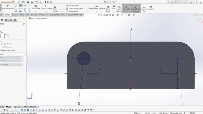This screenshot has height=114, width=203.
Task: Select the Sketch Text tool
Action: [29, 9]
